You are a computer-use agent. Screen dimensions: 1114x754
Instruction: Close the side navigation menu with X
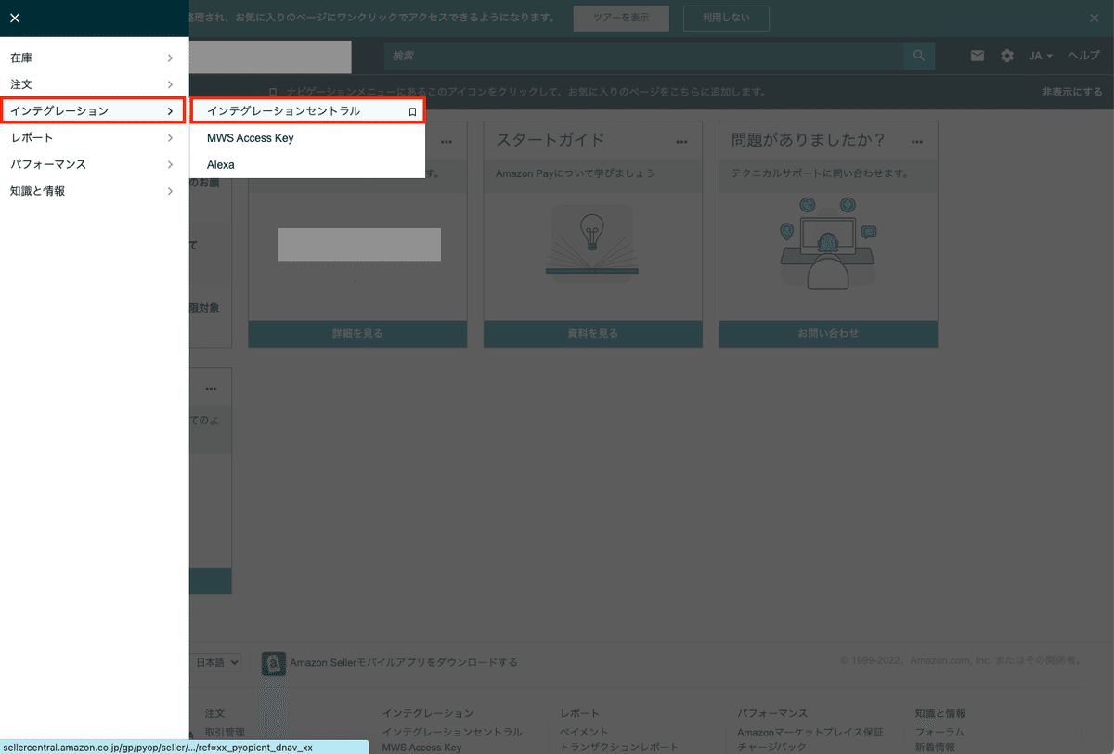point(14,18)
